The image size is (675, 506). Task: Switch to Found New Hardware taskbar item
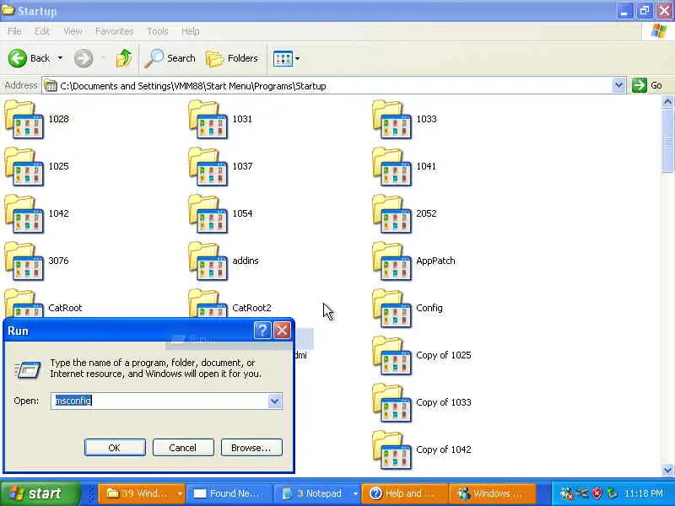click(x=229, y=493)
